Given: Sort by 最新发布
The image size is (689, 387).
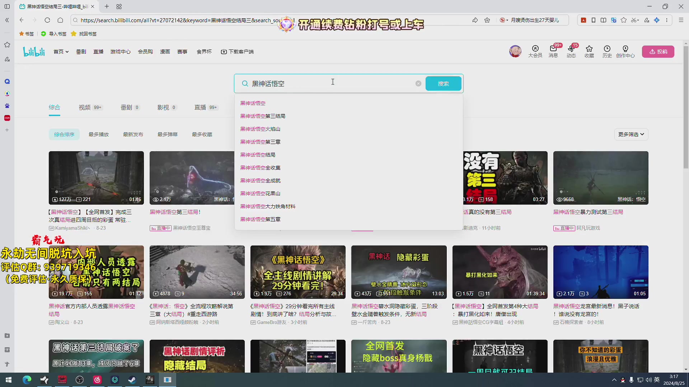Looking at the screenshot, I should (133, 134).
